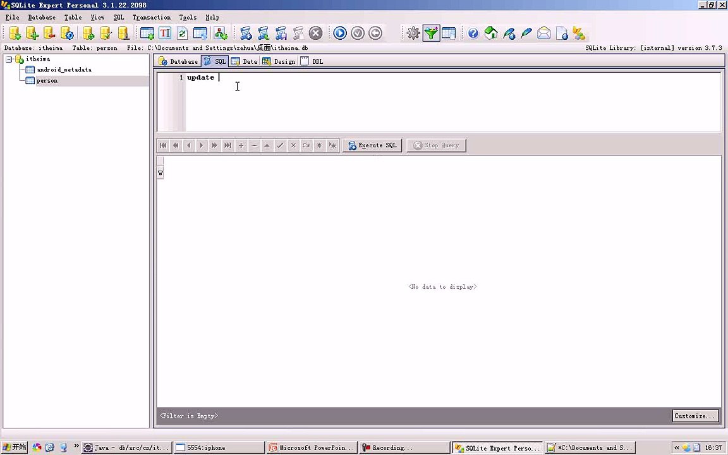Click the New Database icon with green star

[15, 33]
